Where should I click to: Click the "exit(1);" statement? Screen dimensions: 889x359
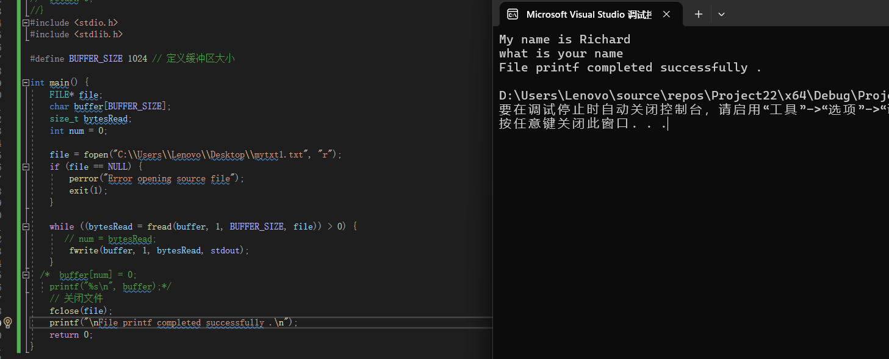(x=88, y=190)
